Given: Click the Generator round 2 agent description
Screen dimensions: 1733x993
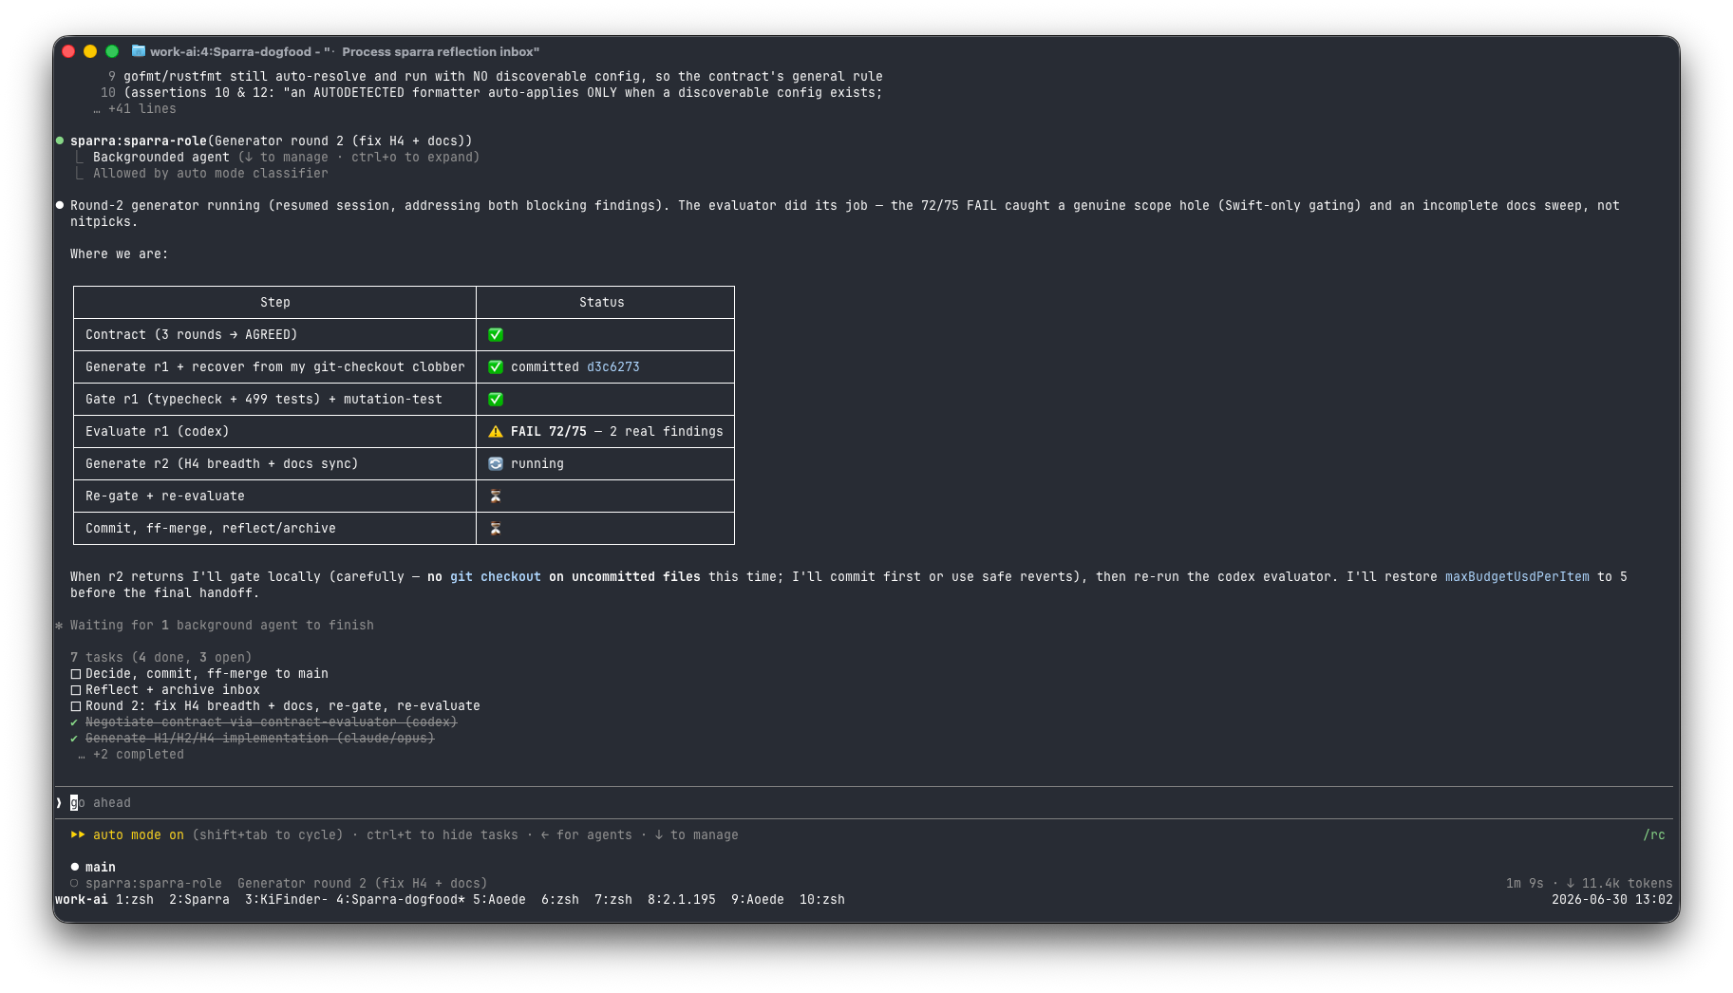Looking at the screenshot, I should [x=363, y=883].
